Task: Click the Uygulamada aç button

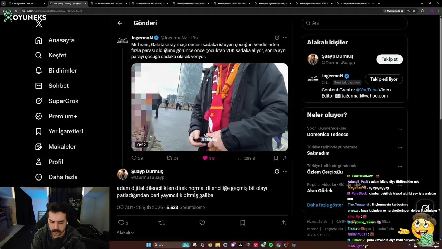Action: (394, 11)
